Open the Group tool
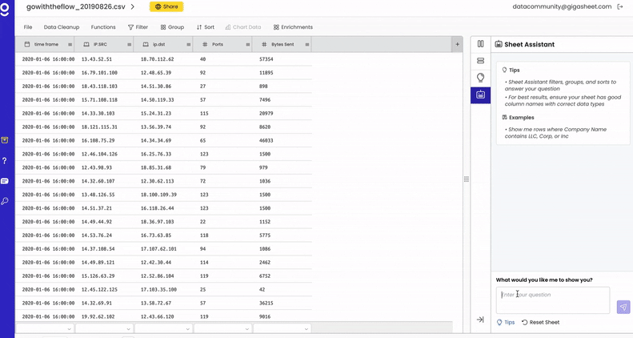Screen dimensions: 633x338 click(x=172, y=27)
